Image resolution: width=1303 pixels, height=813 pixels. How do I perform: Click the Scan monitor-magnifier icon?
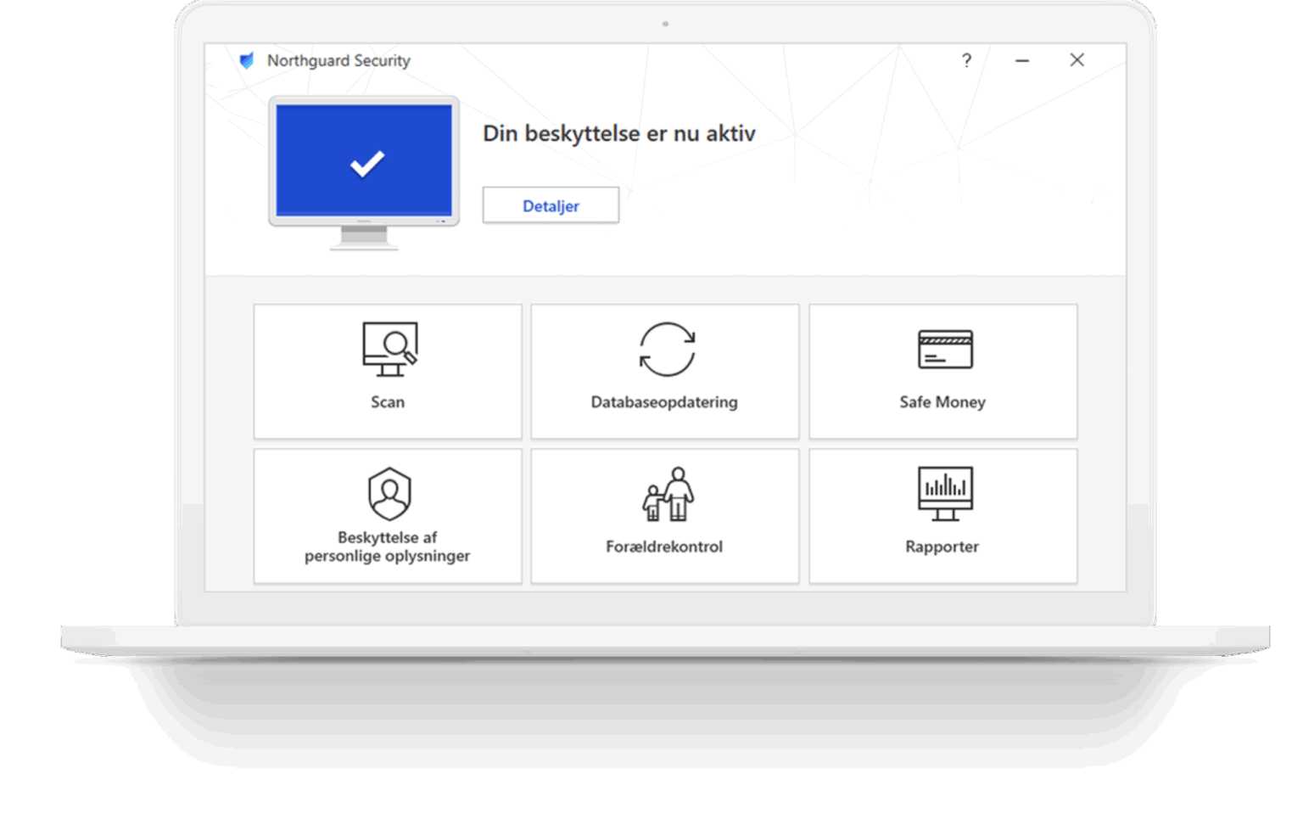(x=389, y=349)
